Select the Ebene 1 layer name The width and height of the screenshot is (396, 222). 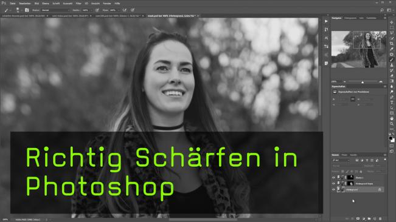(360, 178)
